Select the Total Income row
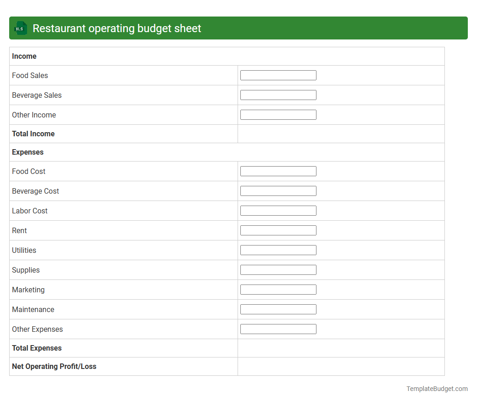The height and width of the screenshot is (402, 477). pyautogui.click(x=33, y=134)
